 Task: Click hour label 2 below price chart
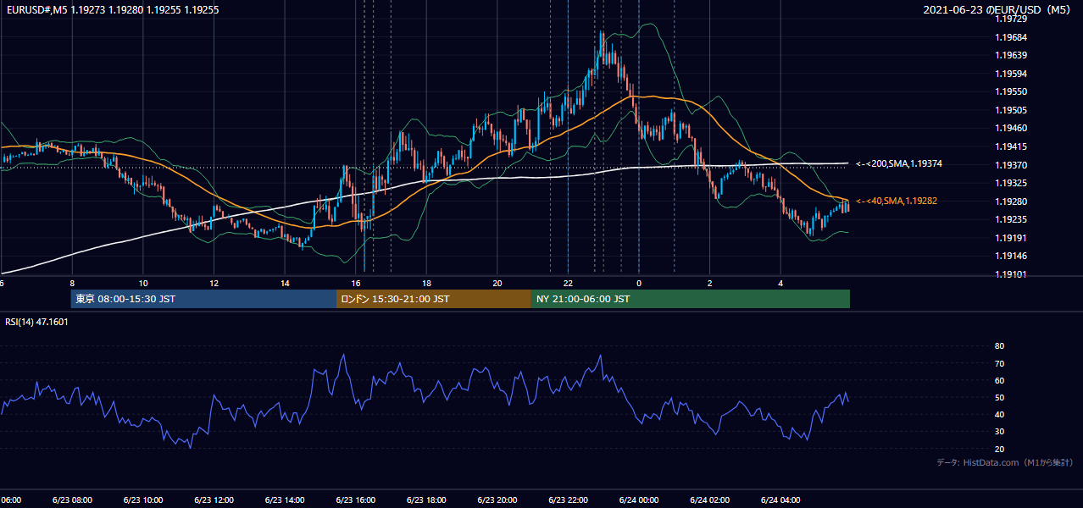click(x=709, y=283)
